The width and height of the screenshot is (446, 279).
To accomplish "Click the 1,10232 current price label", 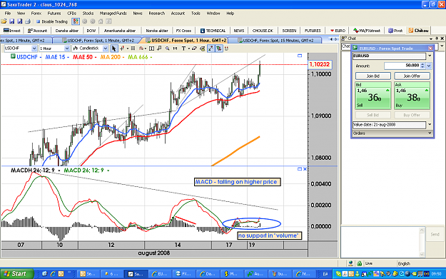I will tap(320, 64).
